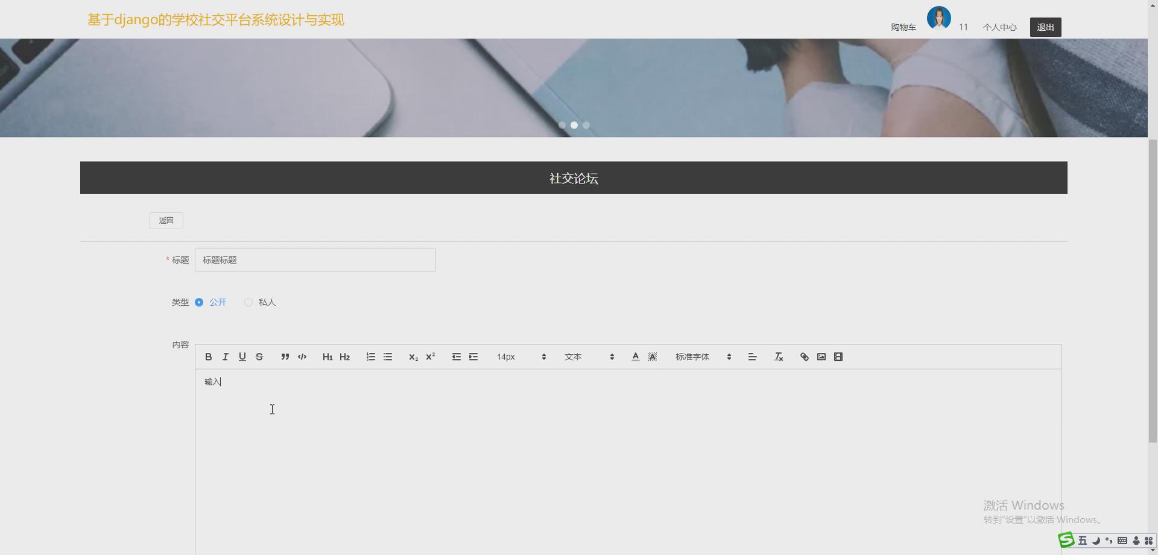Click inside the rich text content area

pos(628,462)
